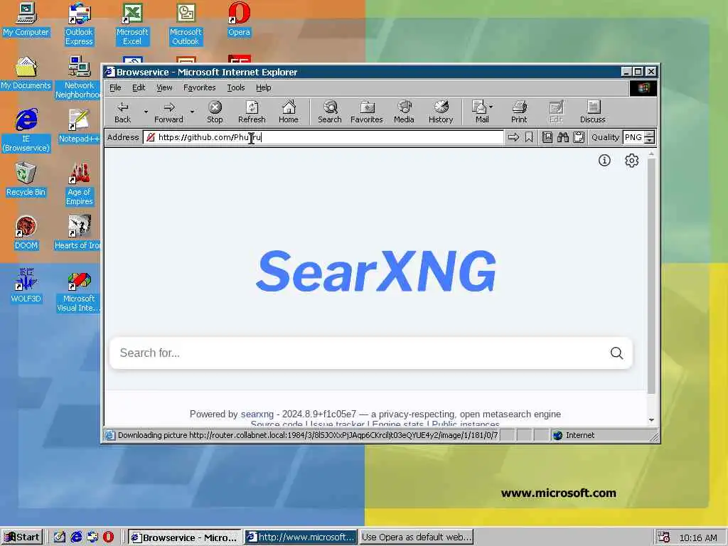Show the History toolbar button
This screenshot has width=728, height=546.
pyautogui.click(x=441, y=112)
